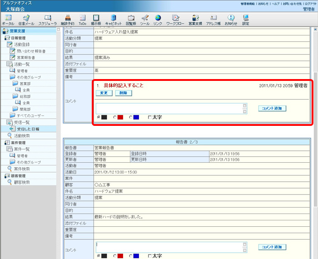Expand the その他グループ folder under 活動一覧
This screenshot has width=318, height=259.
pyautogui.click(x=29, y=77)
